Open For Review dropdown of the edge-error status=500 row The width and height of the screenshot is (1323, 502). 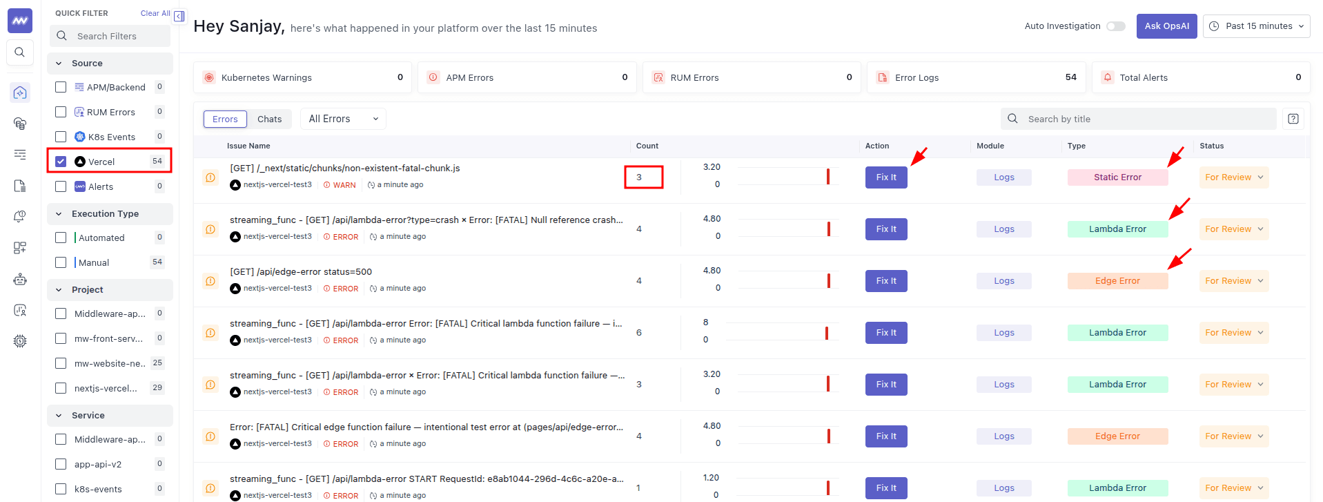1234,281
